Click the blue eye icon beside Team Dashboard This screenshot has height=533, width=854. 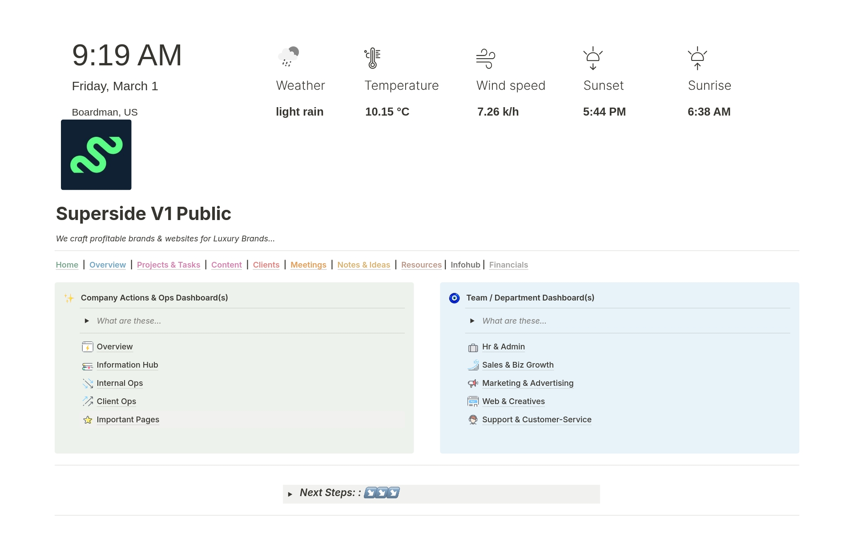point(454,298)
